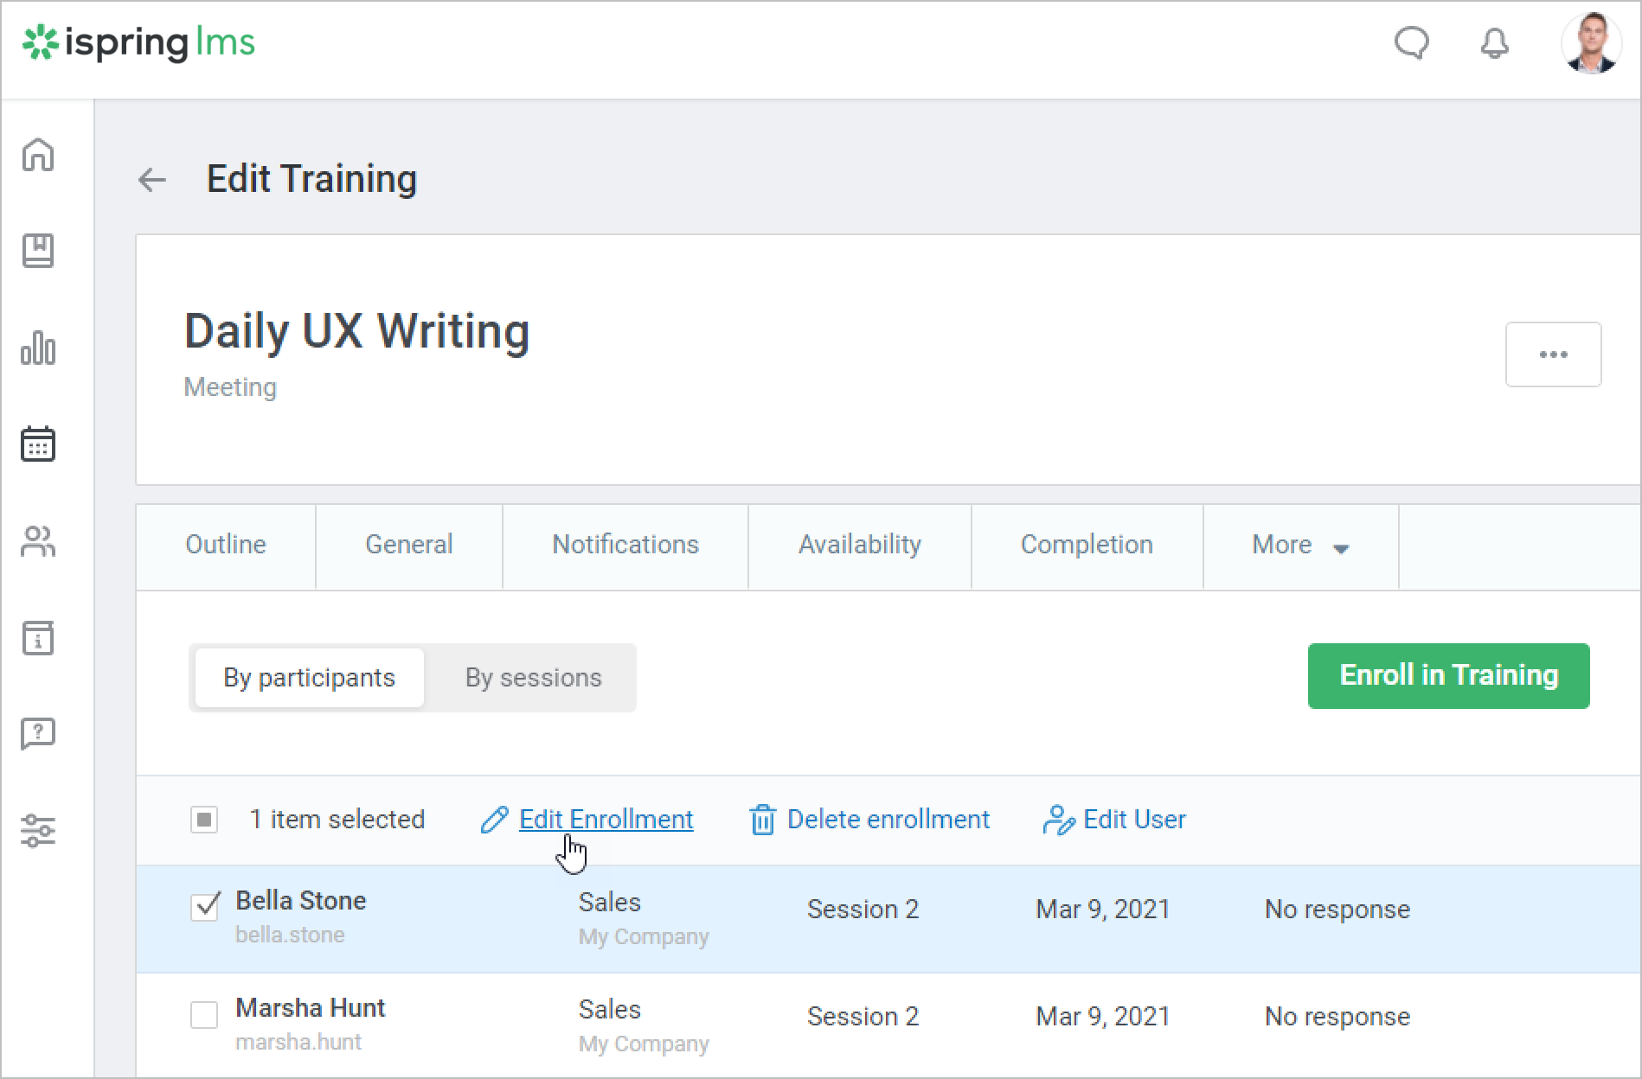This screenshot has width=1642, height=1079.
Task: Open the sliders Settings icon in sidebar
Action: [38, 831]
